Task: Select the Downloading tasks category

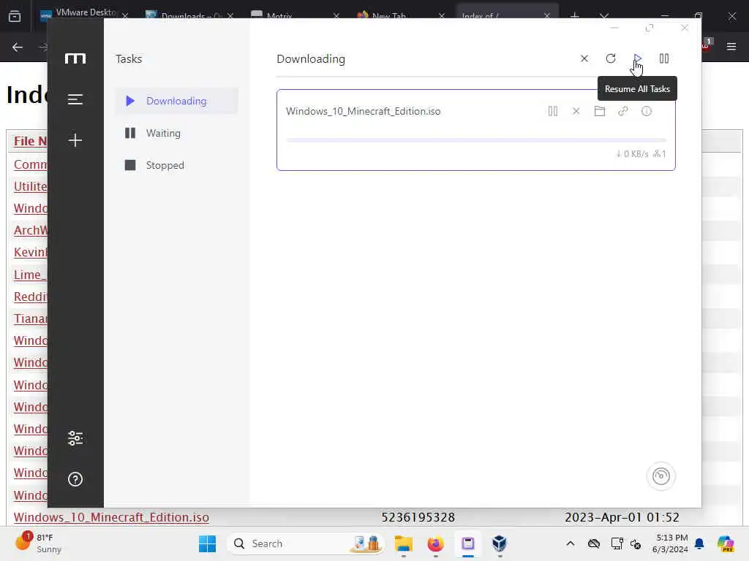Action: click(176, 101)
